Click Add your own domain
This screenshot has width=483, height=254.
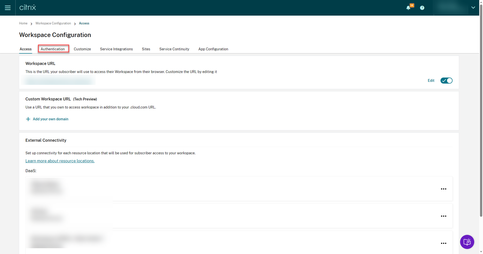click(51, 119)
